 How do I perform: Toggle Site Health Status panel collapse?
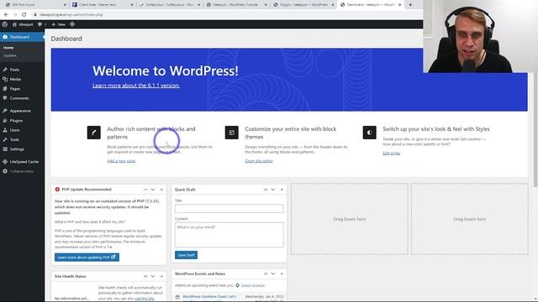pos(161,276)
